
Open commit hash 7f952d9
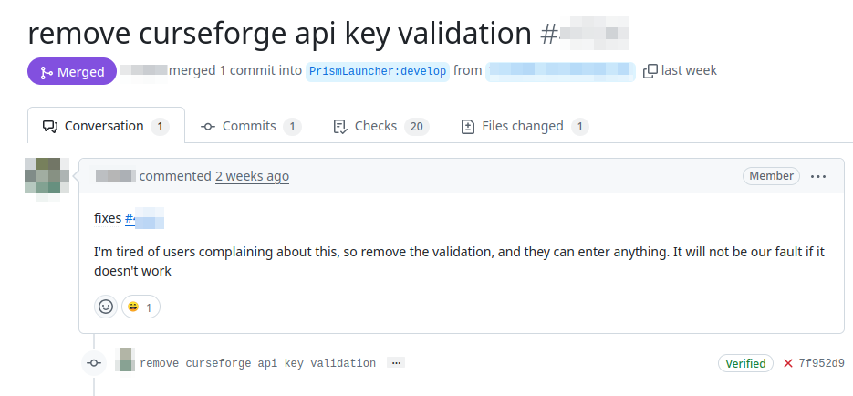coord(821,363)
